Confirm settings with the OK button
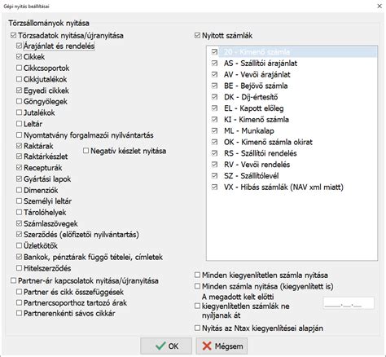The height and width of the screenshot is (357, 386). (x=166, y=346)
